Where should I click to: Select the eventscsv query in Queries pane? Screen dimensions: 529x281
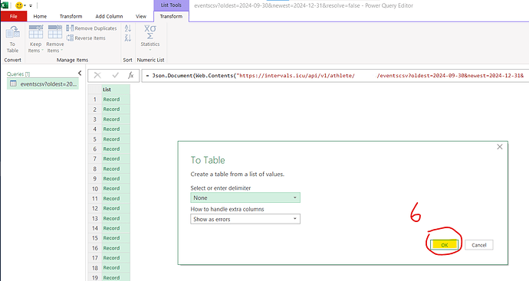(43, 84)
